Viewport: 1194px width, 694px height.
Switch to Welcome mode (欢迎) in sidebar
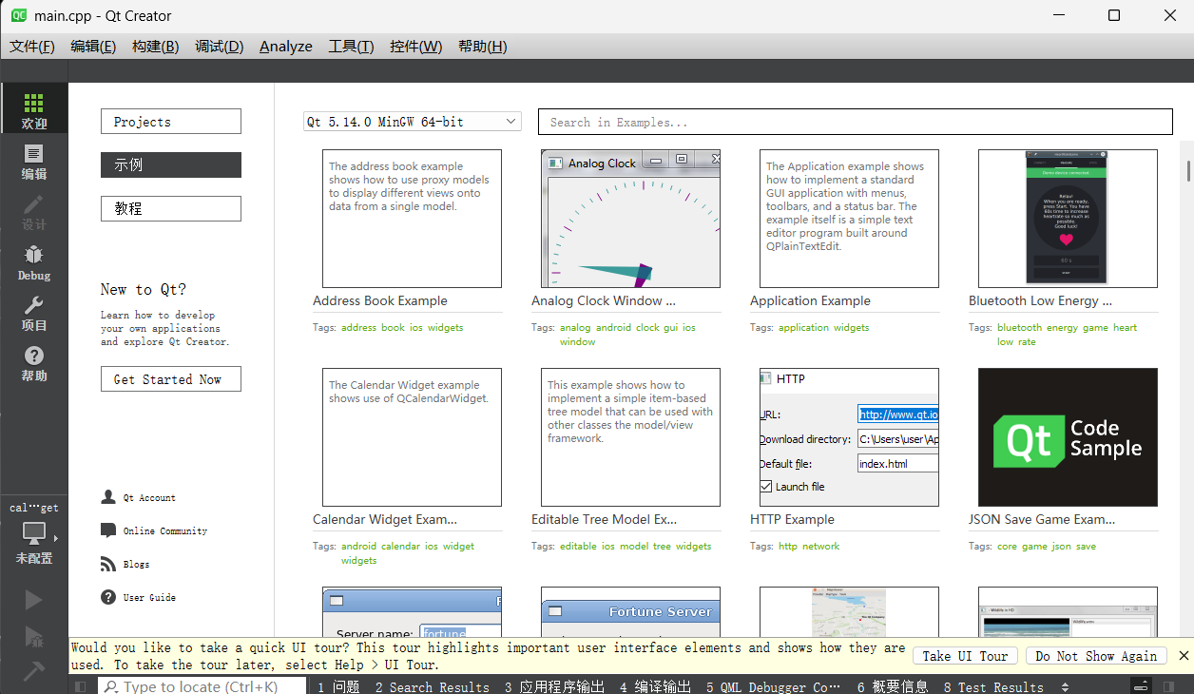pyautogui.click(x=33, y=109)
